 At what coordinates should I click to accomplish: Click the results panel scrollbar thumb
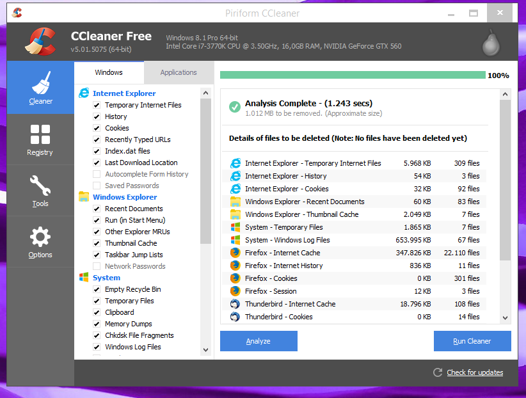point(505,180)
